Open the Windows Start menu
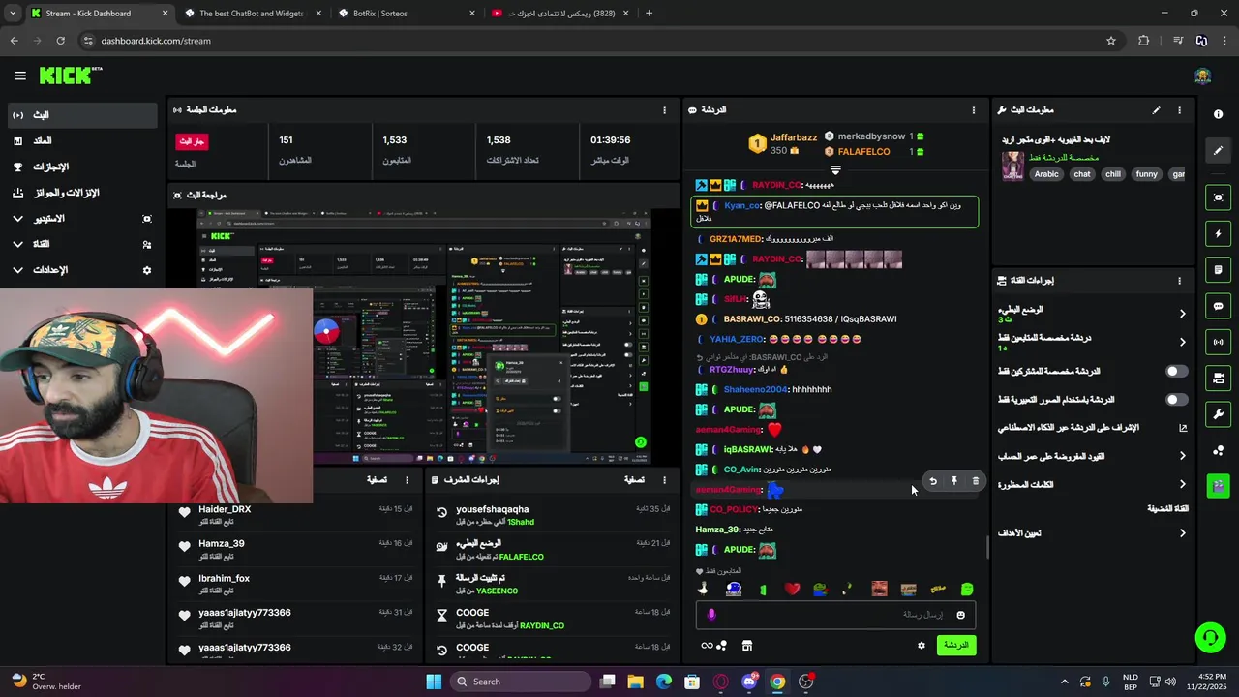 pos(434,682)
